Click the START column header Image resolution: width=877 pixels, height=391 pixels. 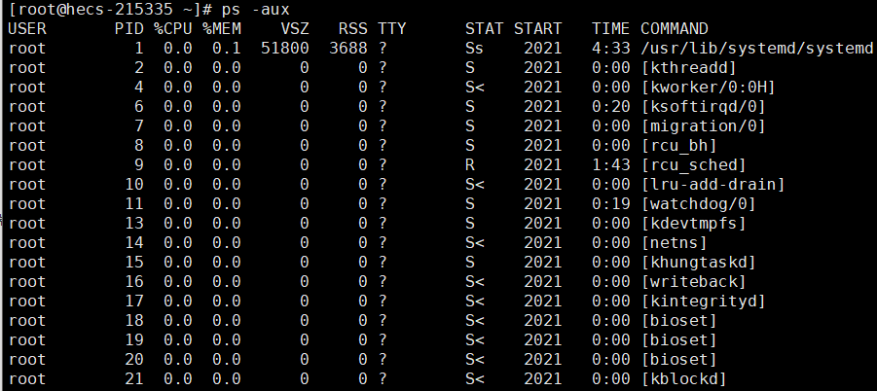(x=537, y=28)
